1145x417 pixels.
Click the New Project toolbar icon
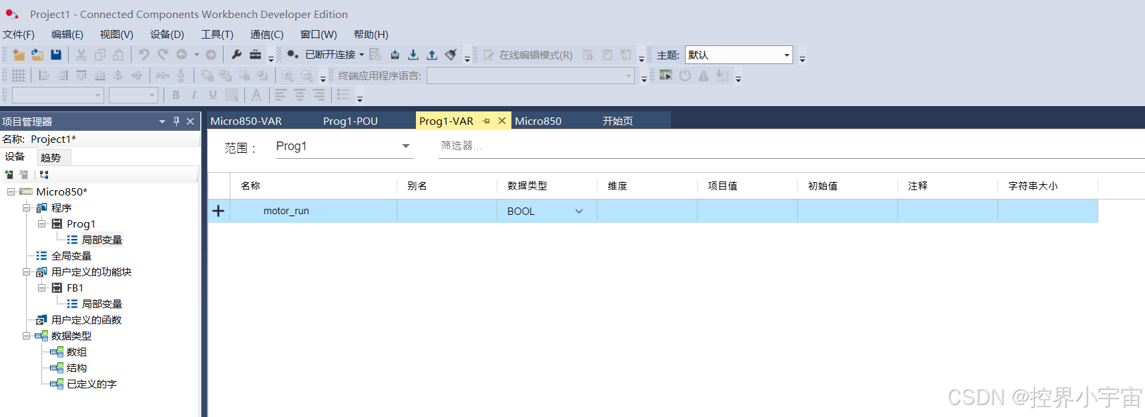[x=19, y=55]
